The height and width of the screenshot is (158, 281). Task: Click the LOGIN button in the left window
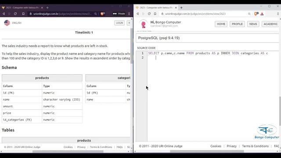click(119, 23)
